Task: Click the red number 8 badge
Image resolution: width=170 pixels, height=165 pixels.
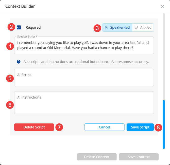Action: tap(158, 127)
